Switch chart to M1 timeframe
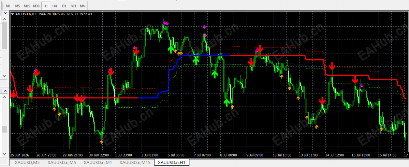The image size is (409, 167). coord(8,6)
